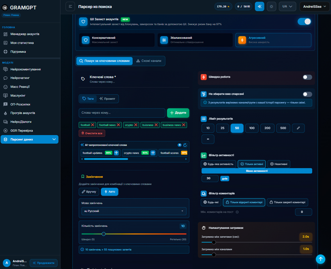This screenshot has height=269, width=331.
Task: Show info about minimum comments per post
Action: pos(237,212)
